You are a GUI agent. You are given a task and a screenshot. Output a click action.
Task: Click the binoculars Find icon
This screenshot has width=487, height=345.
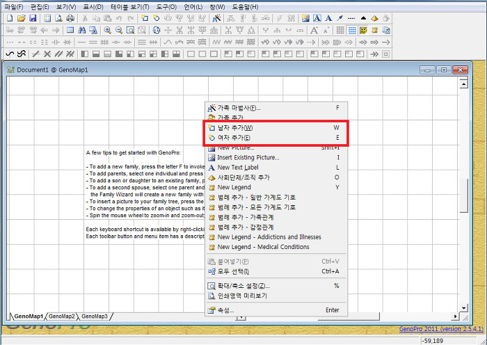click(81, 30)
